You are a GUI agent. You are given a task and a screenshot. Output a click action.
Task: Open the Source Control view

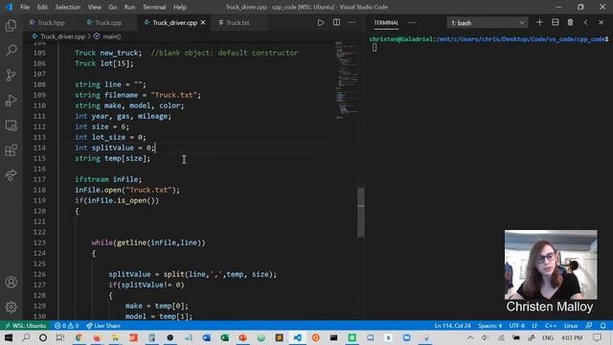click(11, 75)
